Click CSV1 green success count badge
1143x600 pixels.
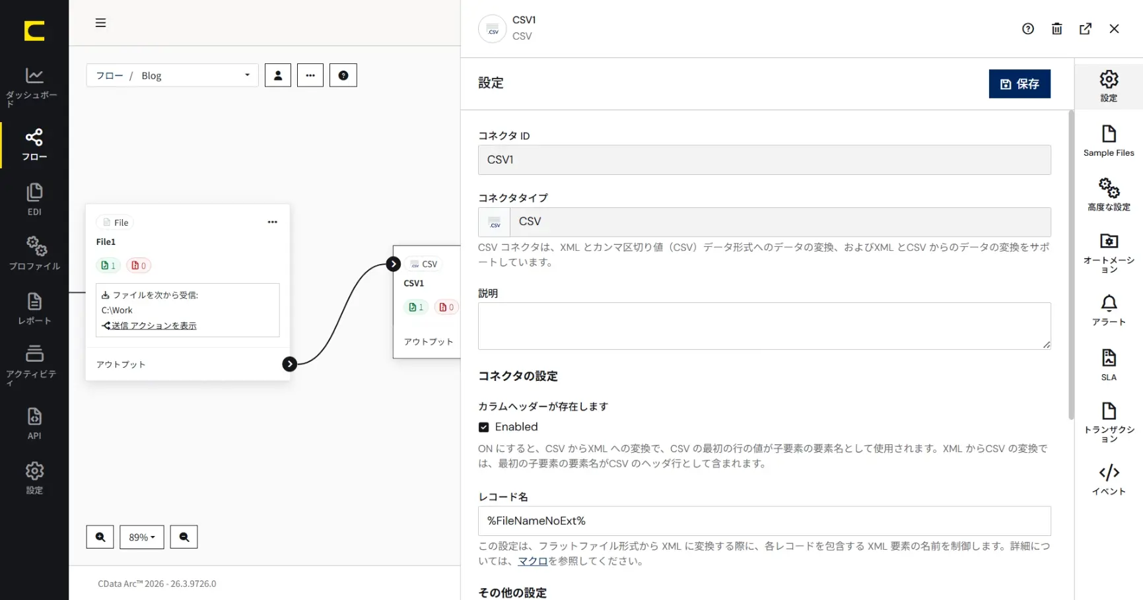point(416,307)
